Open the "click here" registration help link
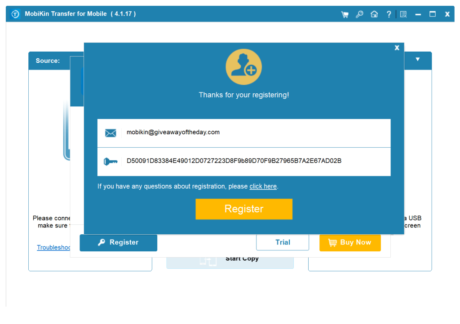Viewport: 460px width, 324px height. 263,186
